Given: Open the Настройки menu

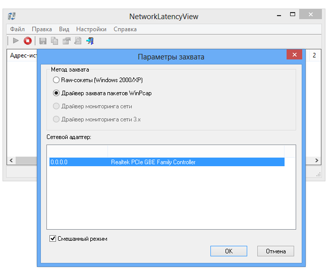Looking at the screenshot, I should [91, 29].
